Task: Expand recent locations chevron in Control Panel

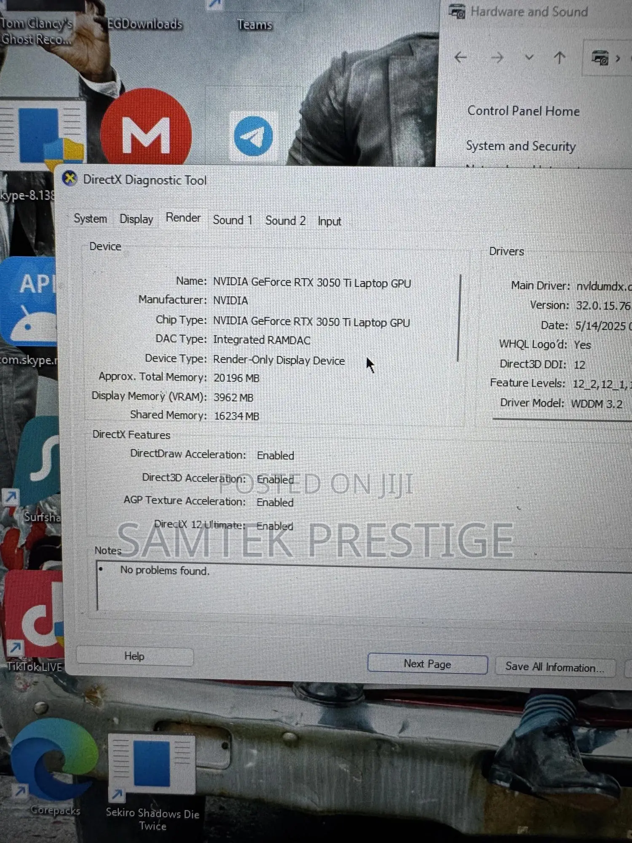Action: (x=529, y=57)
